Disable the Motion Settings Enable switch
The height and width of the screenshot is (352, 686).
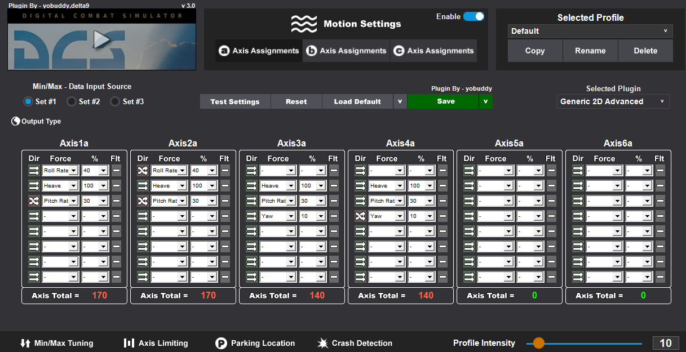(473, 17)
